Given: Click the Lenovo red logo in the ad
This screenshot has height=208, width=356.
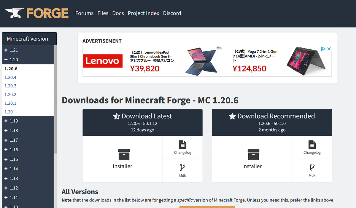Looking at the screenshot, I should 103,61.
